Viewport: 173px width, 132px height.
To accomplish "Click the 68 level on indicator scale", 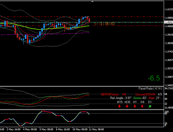I will (x=166, y=94).
